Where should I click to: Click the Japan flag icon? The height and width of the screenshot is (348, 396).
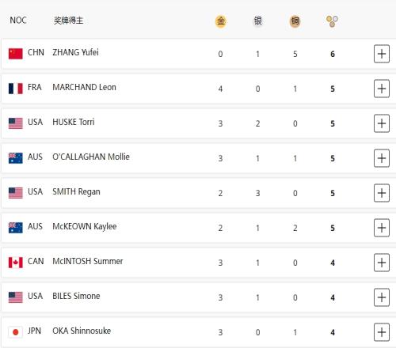[16, 332]
